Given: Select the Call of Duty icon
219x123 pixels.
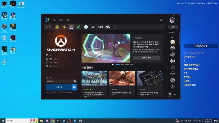Looking at the screenshot, I should 108,27.
